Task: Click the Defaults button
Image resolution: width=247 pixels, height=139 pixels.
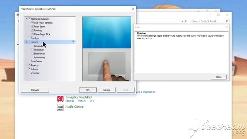Action: (35, 90)
